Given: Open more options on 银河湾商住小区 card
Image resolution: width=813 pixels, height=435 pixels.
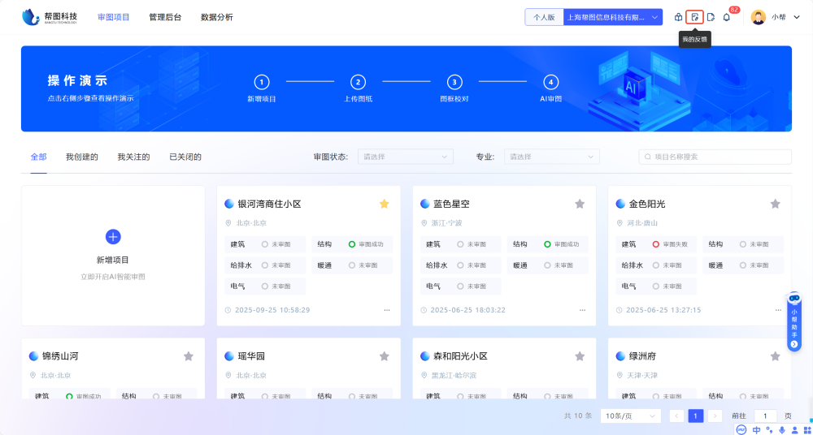Looking at the screenshot, I should tap(387, 310).
